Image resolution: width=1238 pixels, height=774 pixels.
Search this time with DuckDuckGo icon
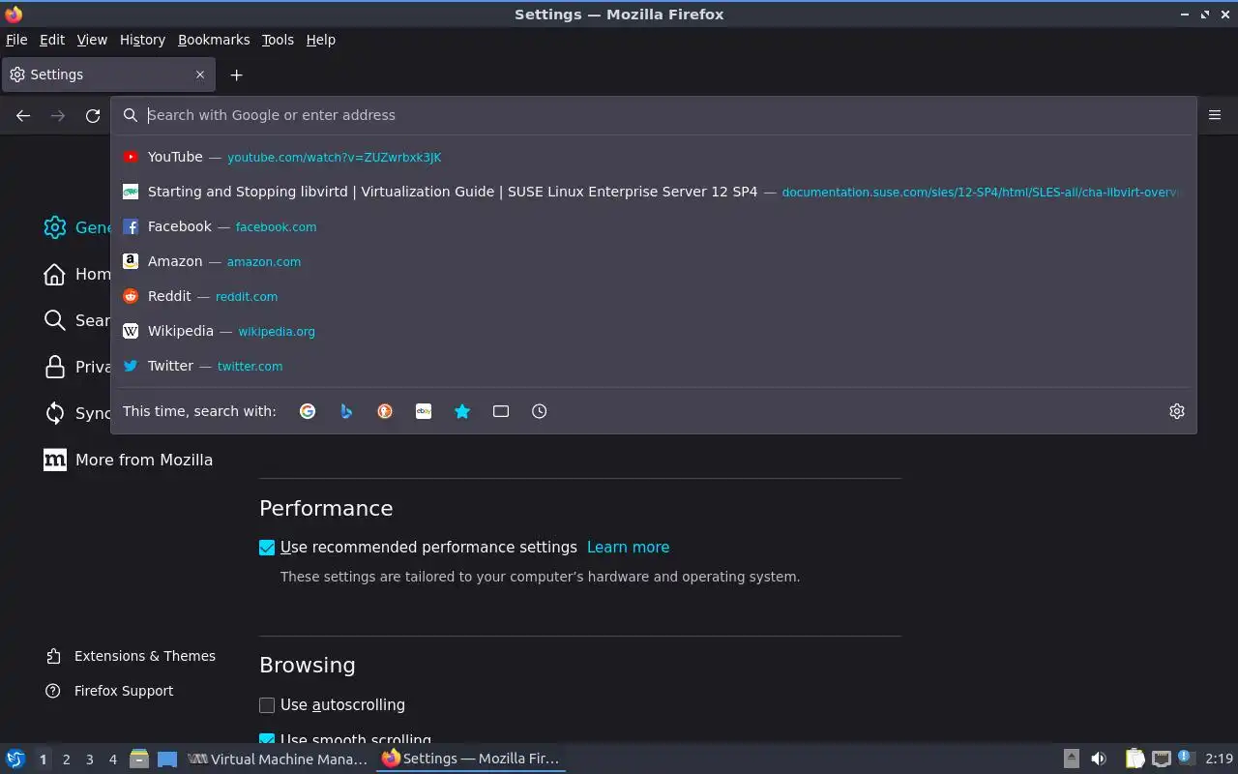click(x=385, y=411)
